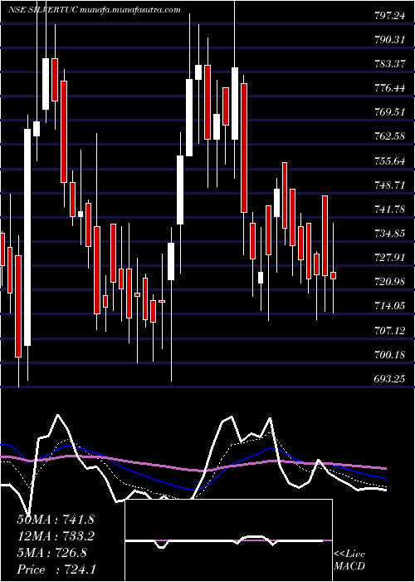Click the 755.64 price axis label
Viewport: 415px width, 582px height.
pyautogui.click(x=390, y=160)
